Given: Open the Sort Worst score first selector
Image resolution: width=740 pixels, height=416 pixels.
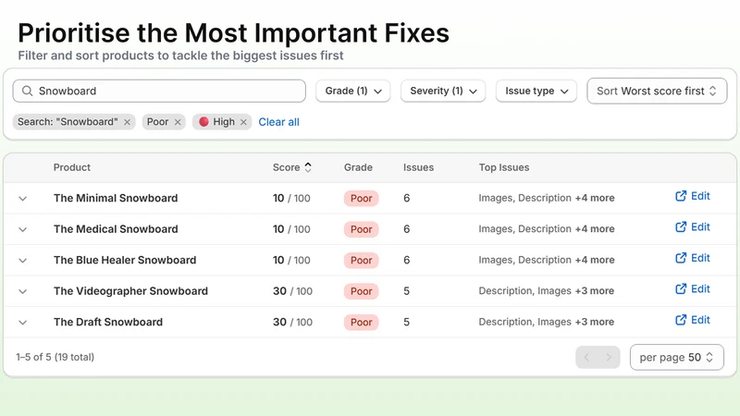Looking at the screenshot, I should 657,91.
